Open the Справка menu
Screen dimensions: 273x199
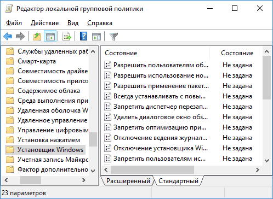point(100,23)
